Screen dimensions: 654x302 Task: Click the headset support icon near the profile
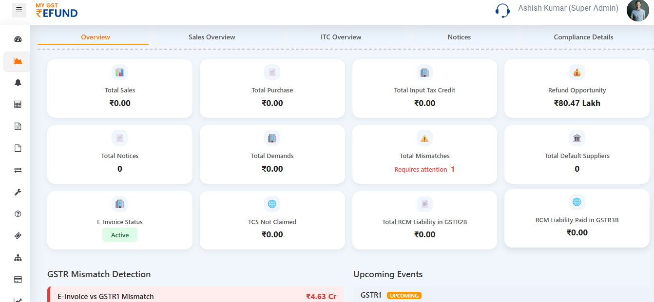tap(502, 10)
